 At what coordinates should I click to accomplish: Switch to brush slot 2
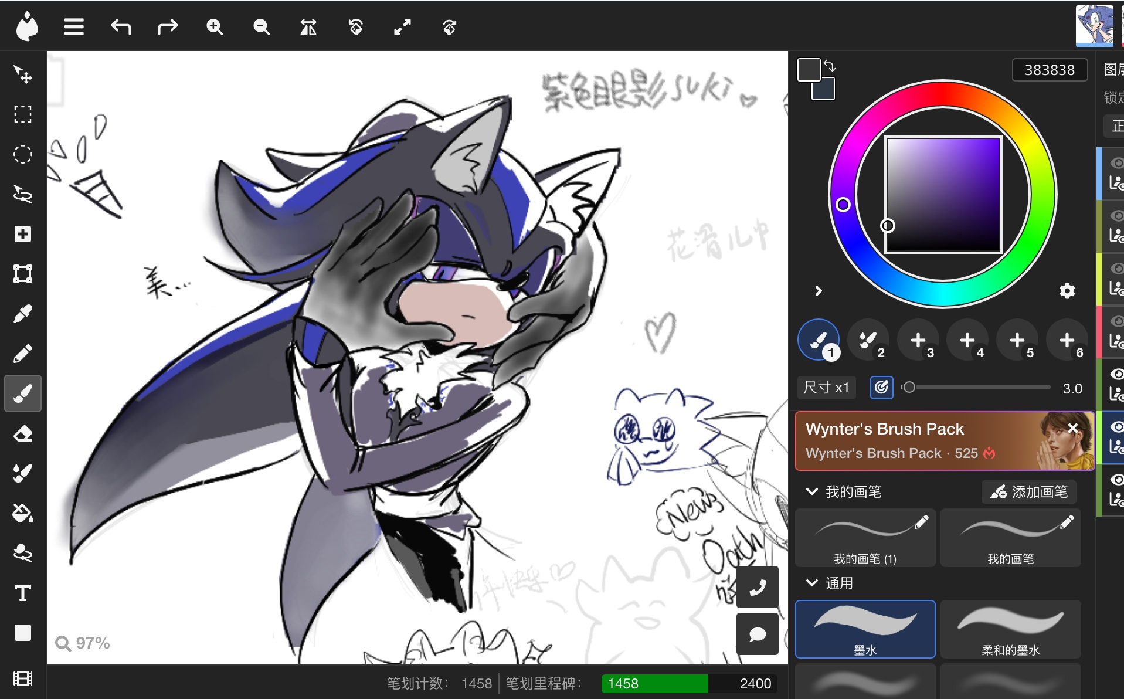pos(868,340)
